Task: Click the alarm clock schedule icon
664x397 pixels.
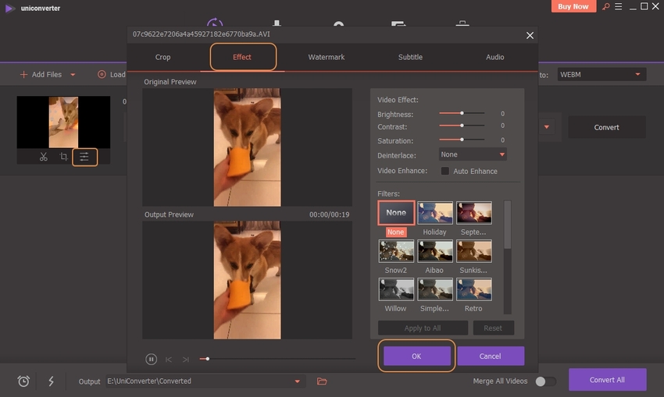Action: pos(24,381)
